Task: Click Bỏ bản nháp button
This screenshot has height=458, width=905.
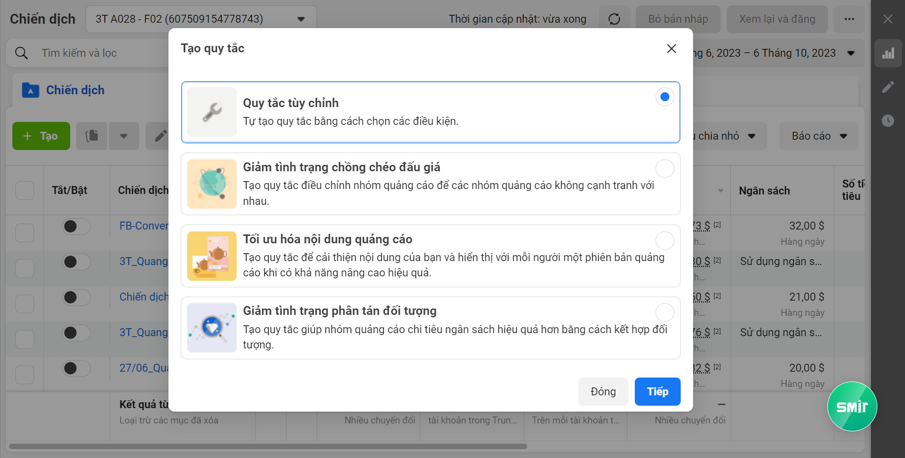Action: 678,19
